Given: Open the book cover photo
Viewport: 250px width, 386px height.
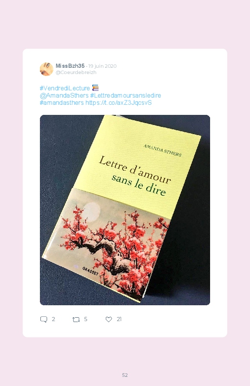Looking at the screenshot, I should (x=125, y=210).
